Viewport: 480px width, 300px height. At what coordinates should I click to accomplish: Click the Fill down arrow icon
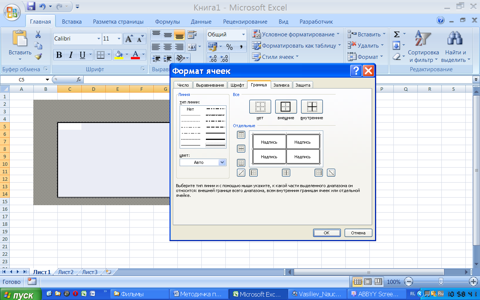point(397,46)
